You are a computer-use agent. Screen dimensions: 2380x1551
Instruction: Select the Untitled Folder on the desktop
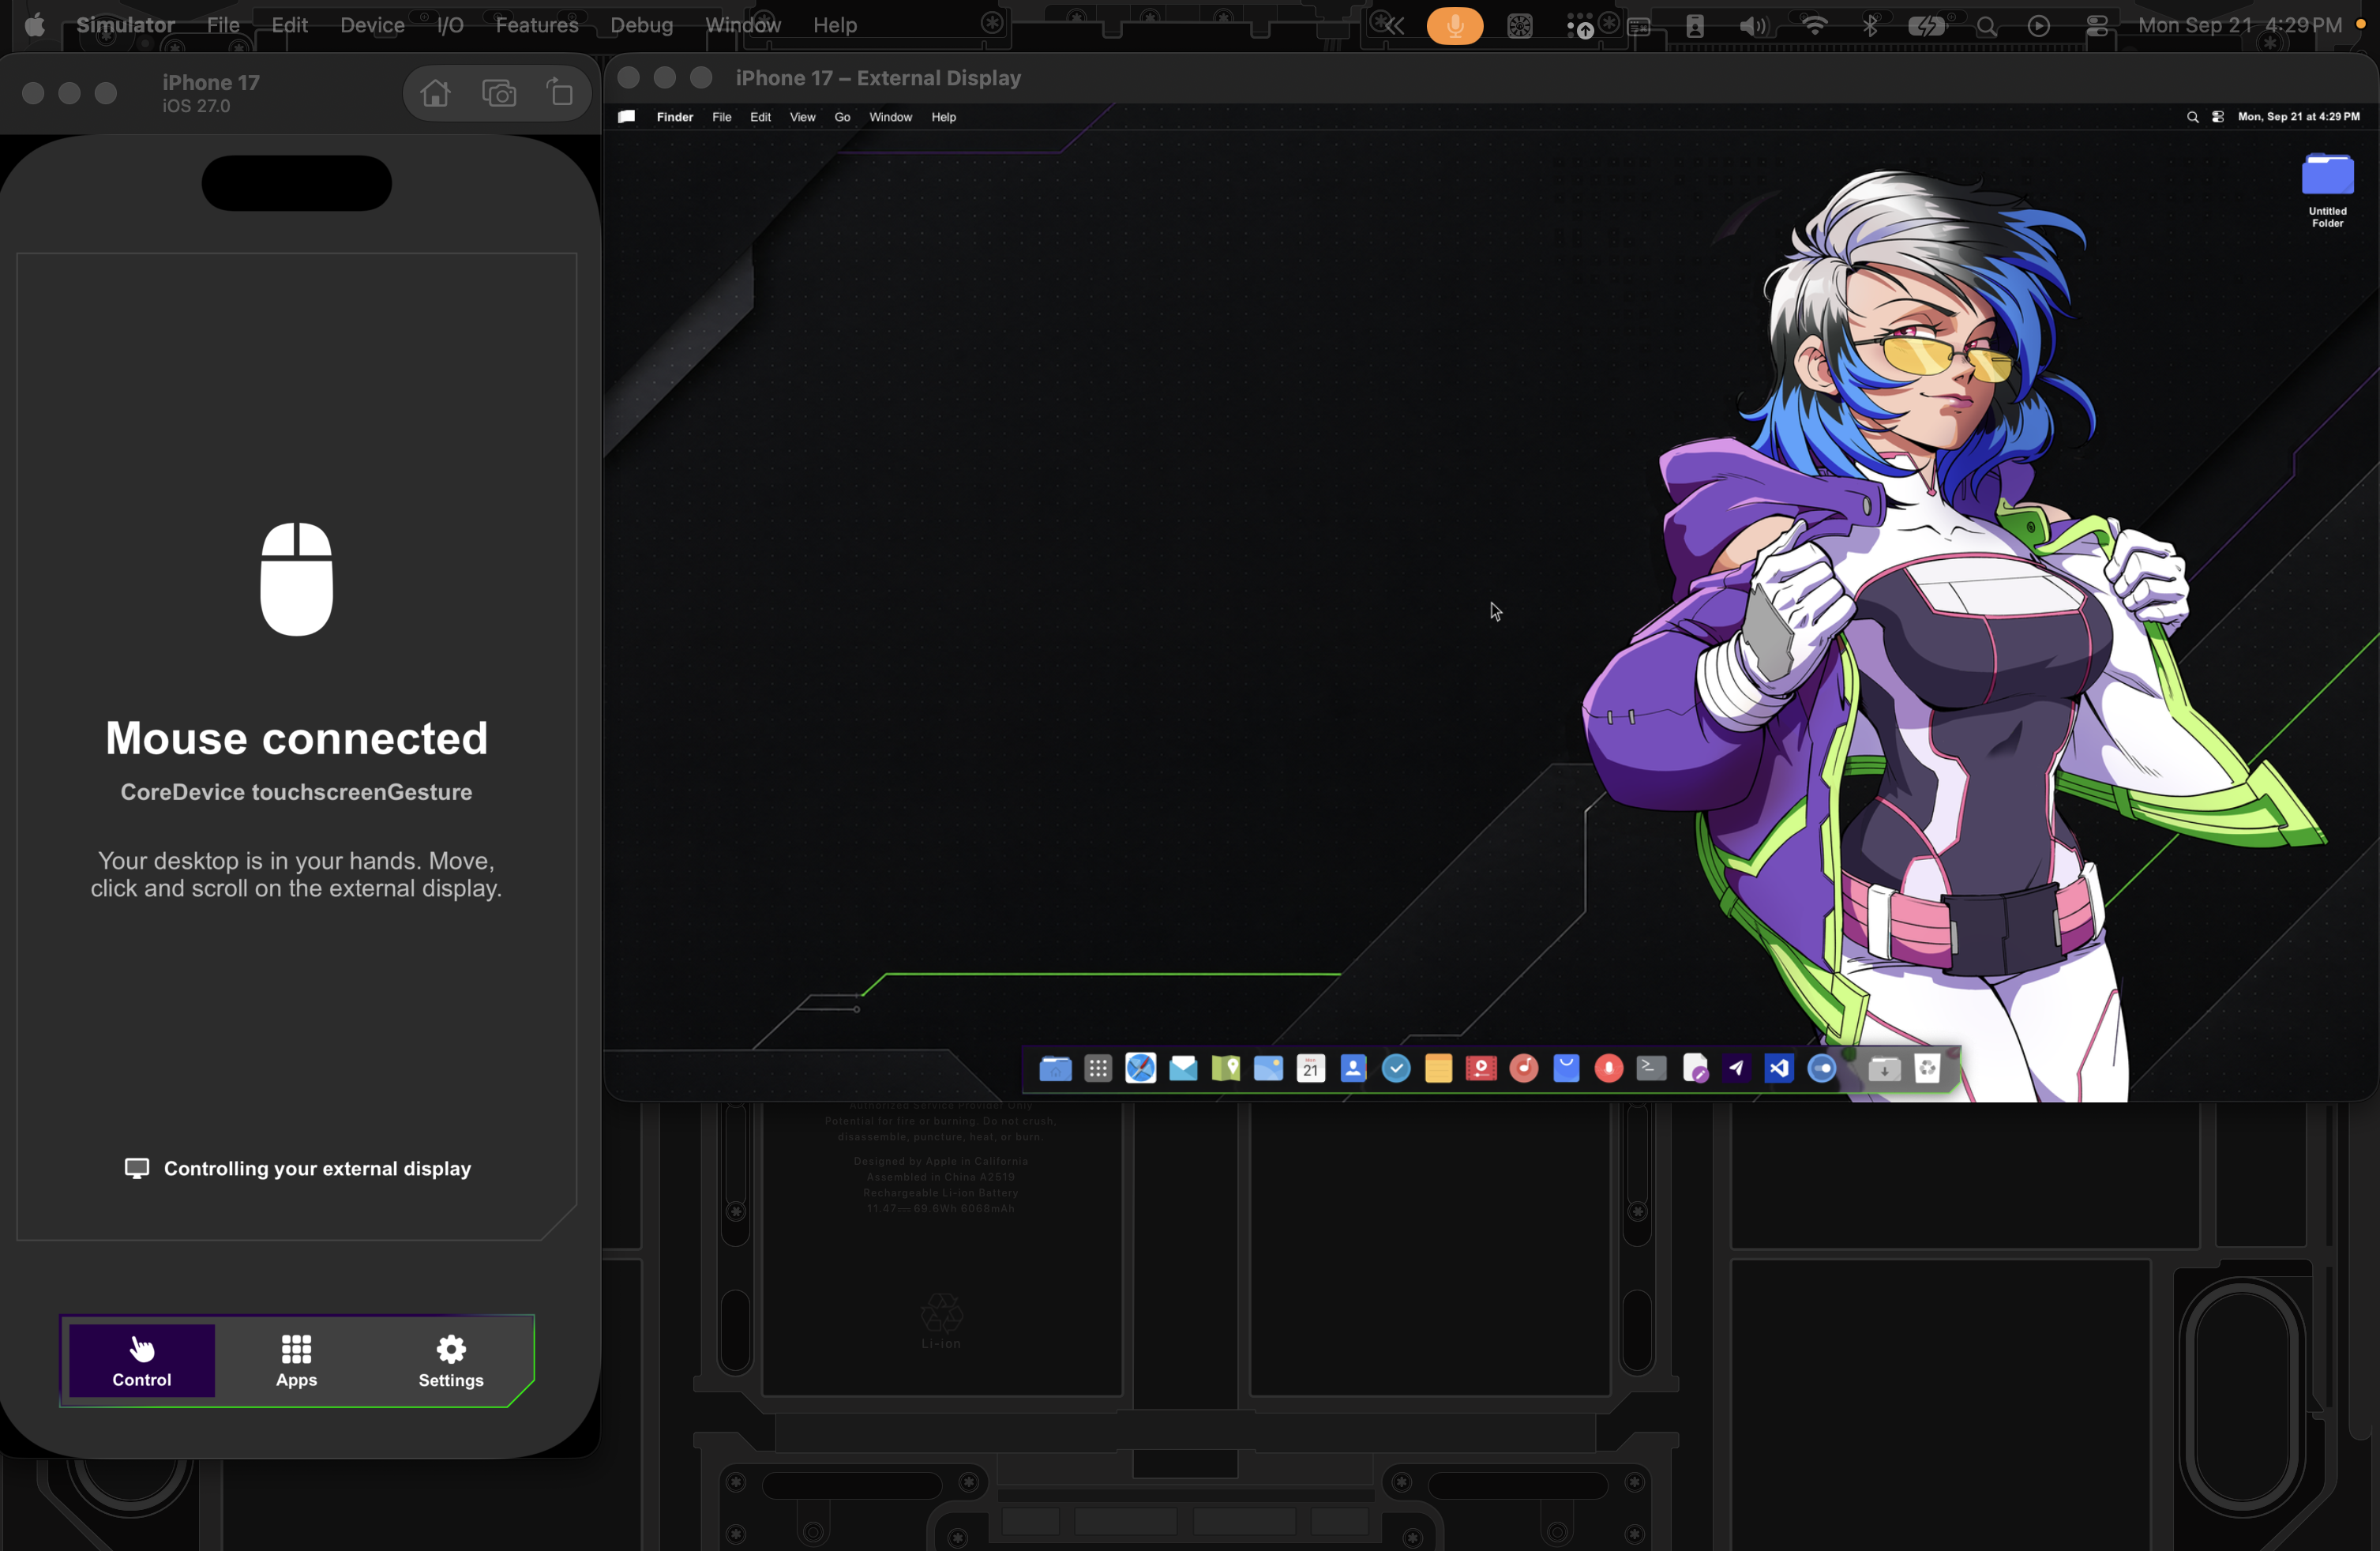(x=2327, y=190)
